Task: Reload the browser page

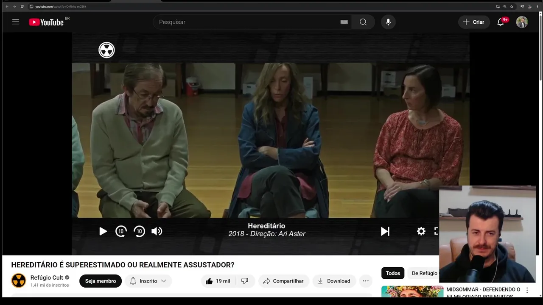Action: tap(22, 6)
